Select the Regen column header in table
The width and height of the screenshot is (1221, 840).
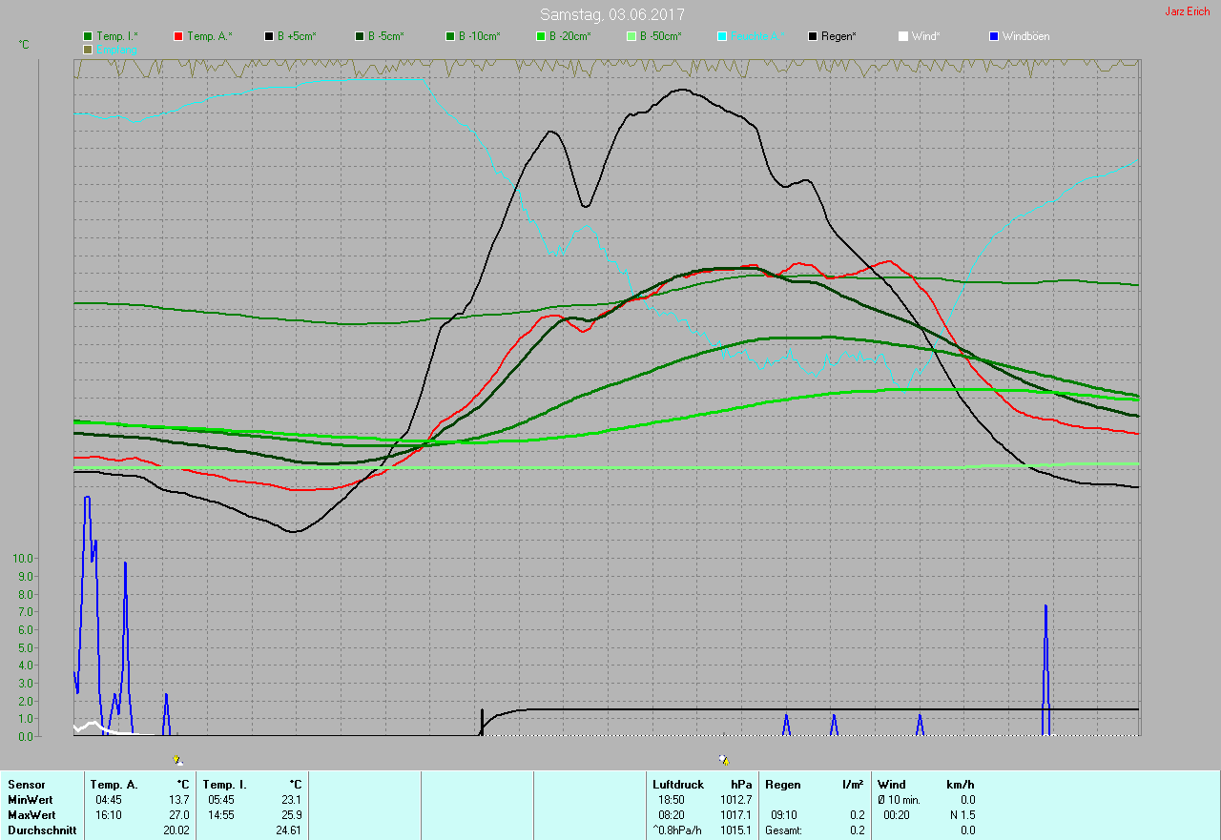point(784,784)
